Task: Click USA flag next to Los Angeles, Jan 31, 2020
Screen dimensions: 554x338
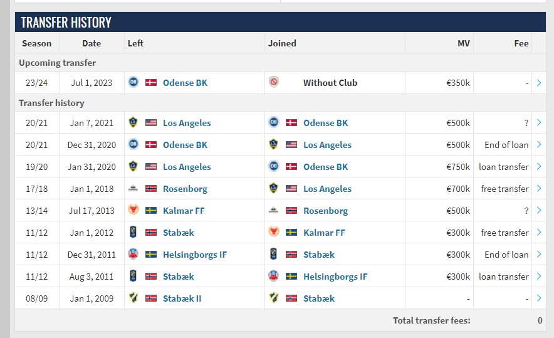Action: click(x=151, y=167)
